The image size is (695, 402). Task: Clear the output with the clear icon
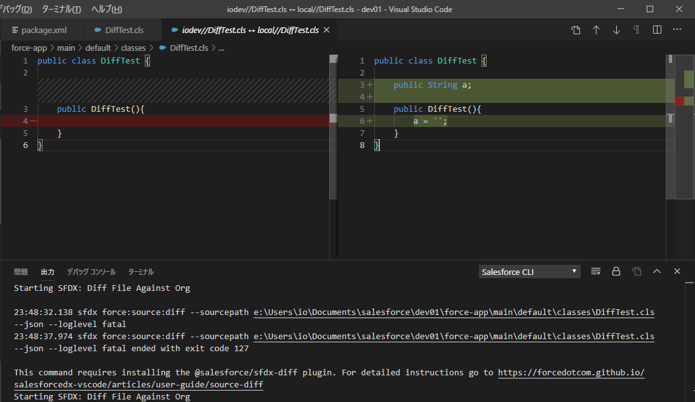pyautogui.click(x=596, y=271)
